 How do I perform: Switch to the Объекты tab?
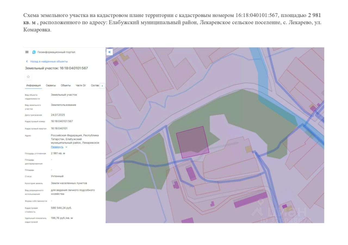66,85
